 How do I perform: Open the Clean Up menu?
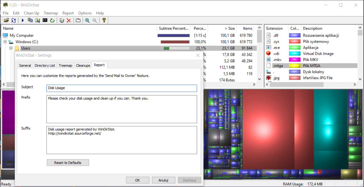[31, 13]
